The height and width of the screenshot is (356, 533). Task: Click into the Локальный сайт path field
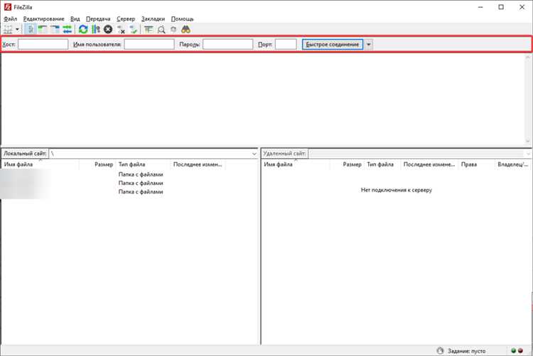[x=149, y=154]
